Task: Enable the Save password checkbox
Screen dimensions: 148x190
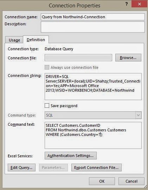Action: [x=47, y=106]
